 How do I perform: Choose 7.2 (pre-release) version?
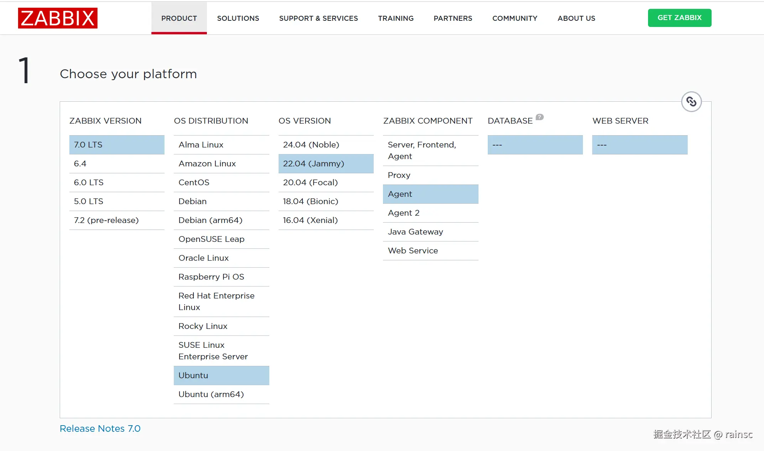point(116,220)
